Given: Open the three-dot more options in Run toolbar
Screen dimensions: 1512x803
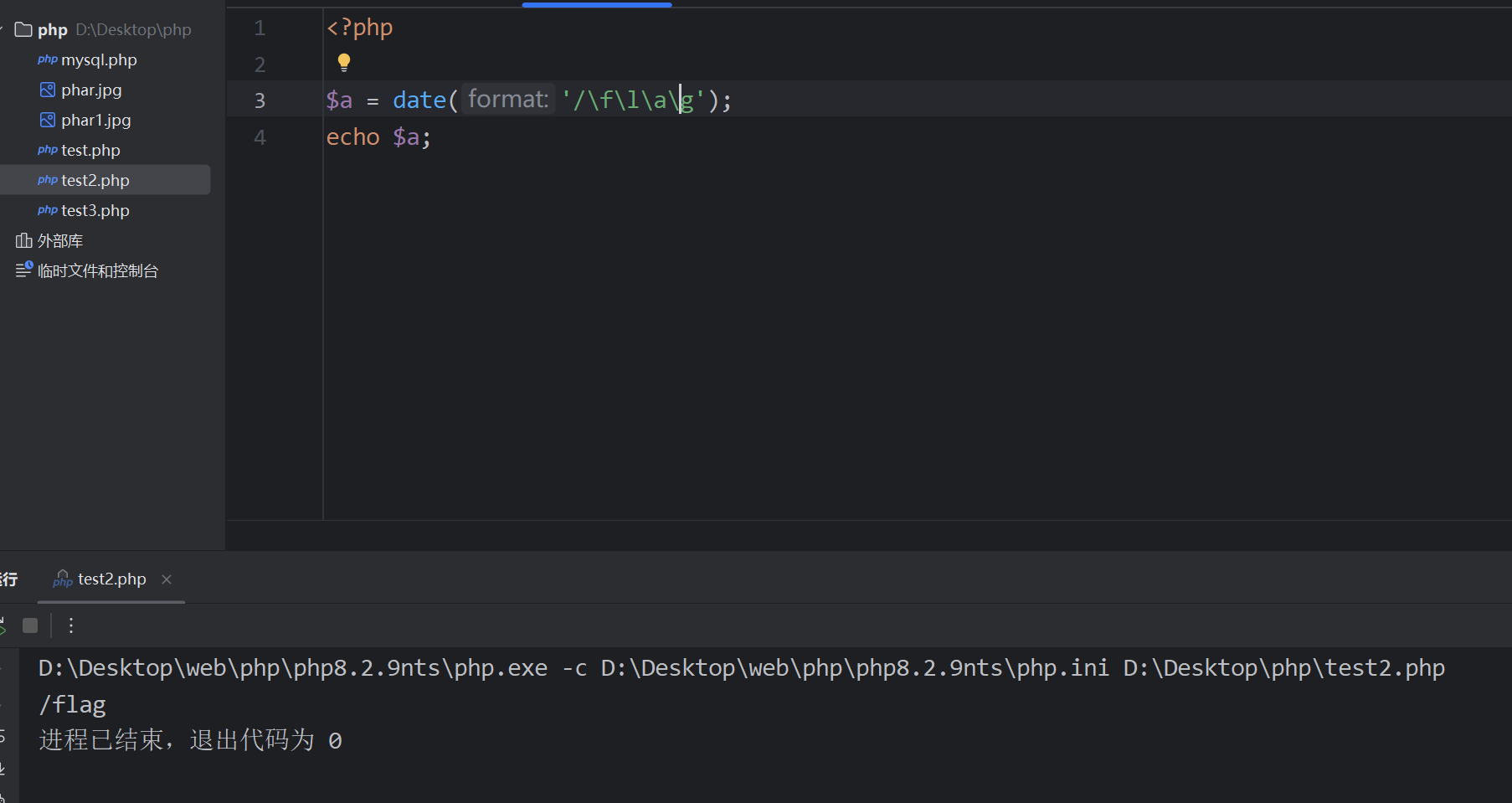Looking at the screenshot, I should (x=71, y=625).
